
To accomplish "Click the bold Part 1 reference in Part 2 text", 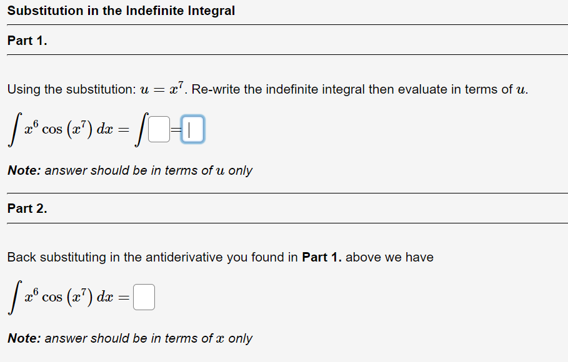I will click(321, 257).
